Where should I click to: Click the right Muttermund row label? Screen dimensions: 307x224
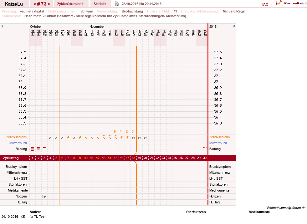point(218,143)
